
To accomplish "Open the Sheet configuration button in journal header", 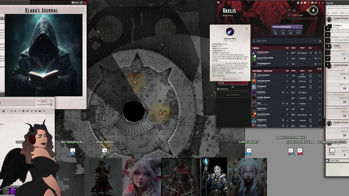I will [x=75, y=2].
